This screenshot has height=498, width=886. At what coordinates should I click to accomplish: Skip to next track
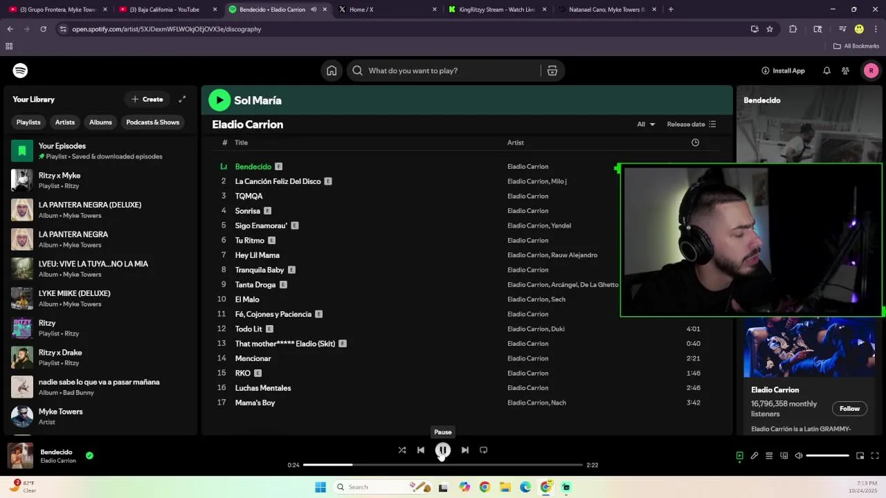click(465, 450)
